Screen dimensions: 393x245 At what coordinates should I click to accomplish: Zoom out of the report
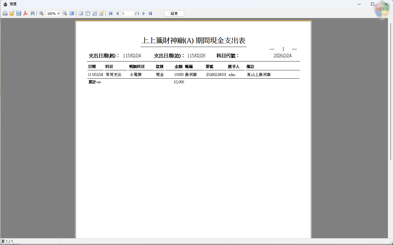[65, 13]
